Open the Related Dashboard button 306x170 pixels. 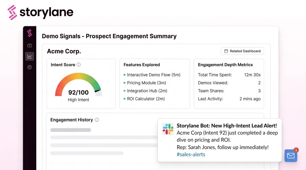[242, 51]
